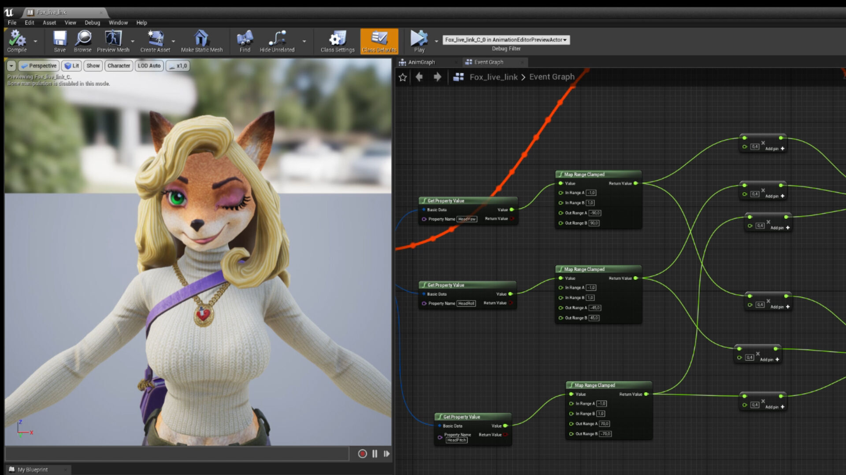The width and height of the screenshot is (846, 475).
Task: Click Fox_live_link breadcrumb link
Action: click(x=493, y=77)
